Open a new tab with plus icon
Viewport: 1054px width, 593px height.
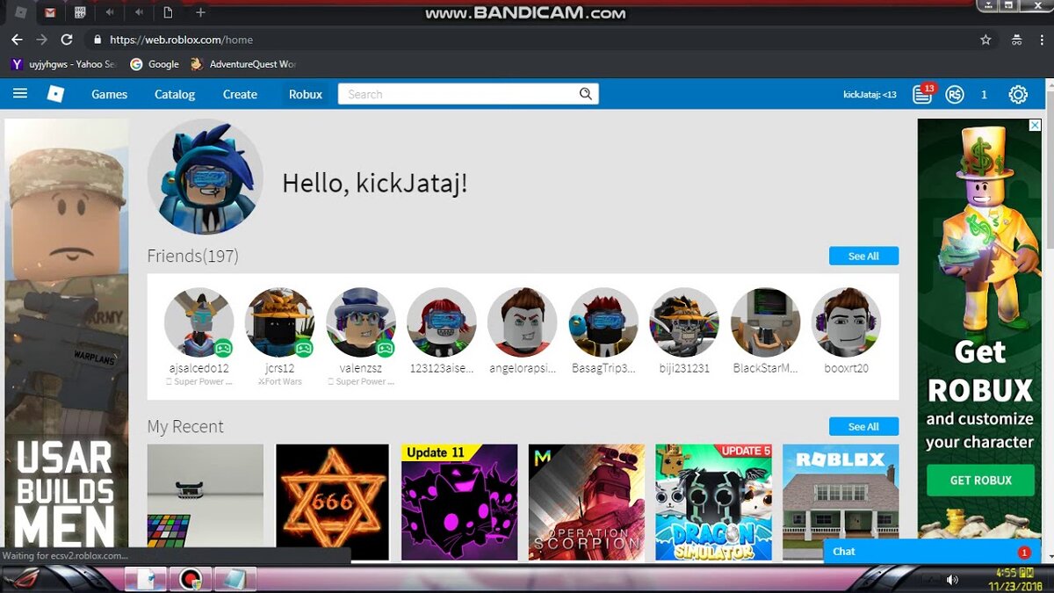tap(200, 12)
